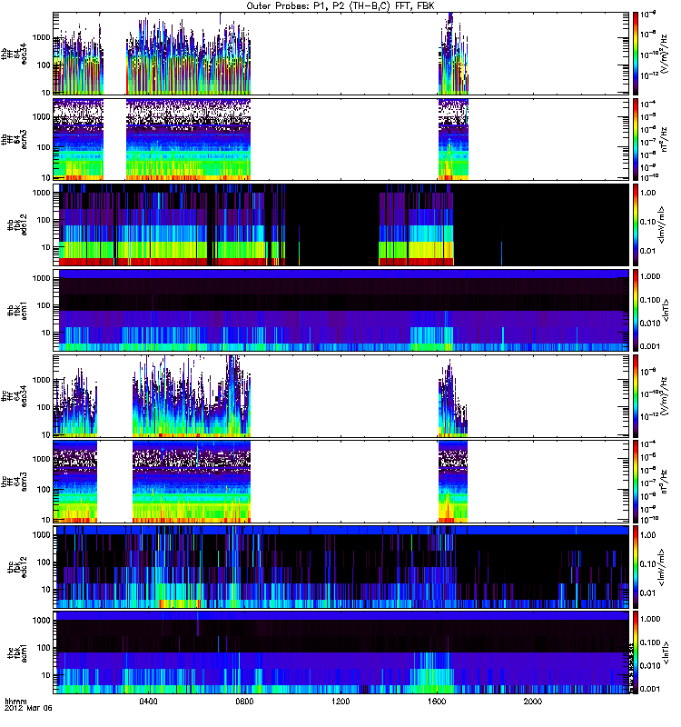Click the '1600' time axis label

[437, 701]
